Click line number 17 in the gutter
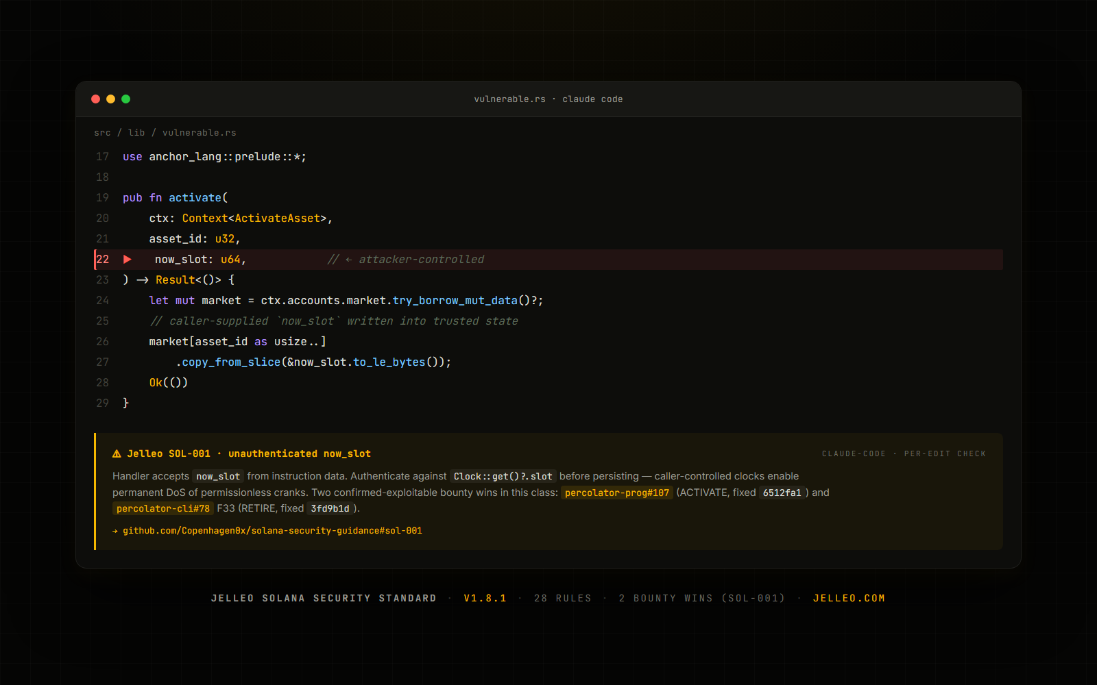The image size is (1097, 685). 102,157
